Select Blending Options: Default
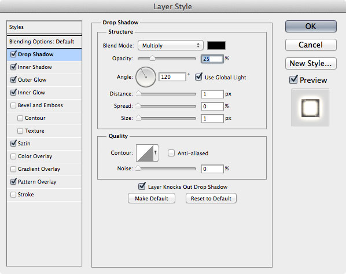Viewport: 346px width, 274px height. [x=44, y=42]
